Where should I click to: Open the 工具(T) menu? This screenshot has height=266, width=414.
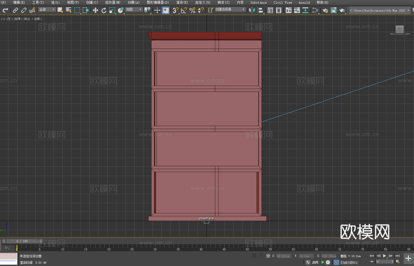pyautogui.click(x=38, y=2)
